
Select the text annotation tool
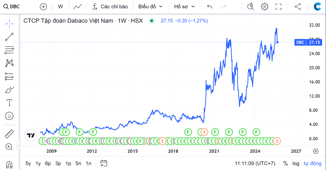click(9, 103)
